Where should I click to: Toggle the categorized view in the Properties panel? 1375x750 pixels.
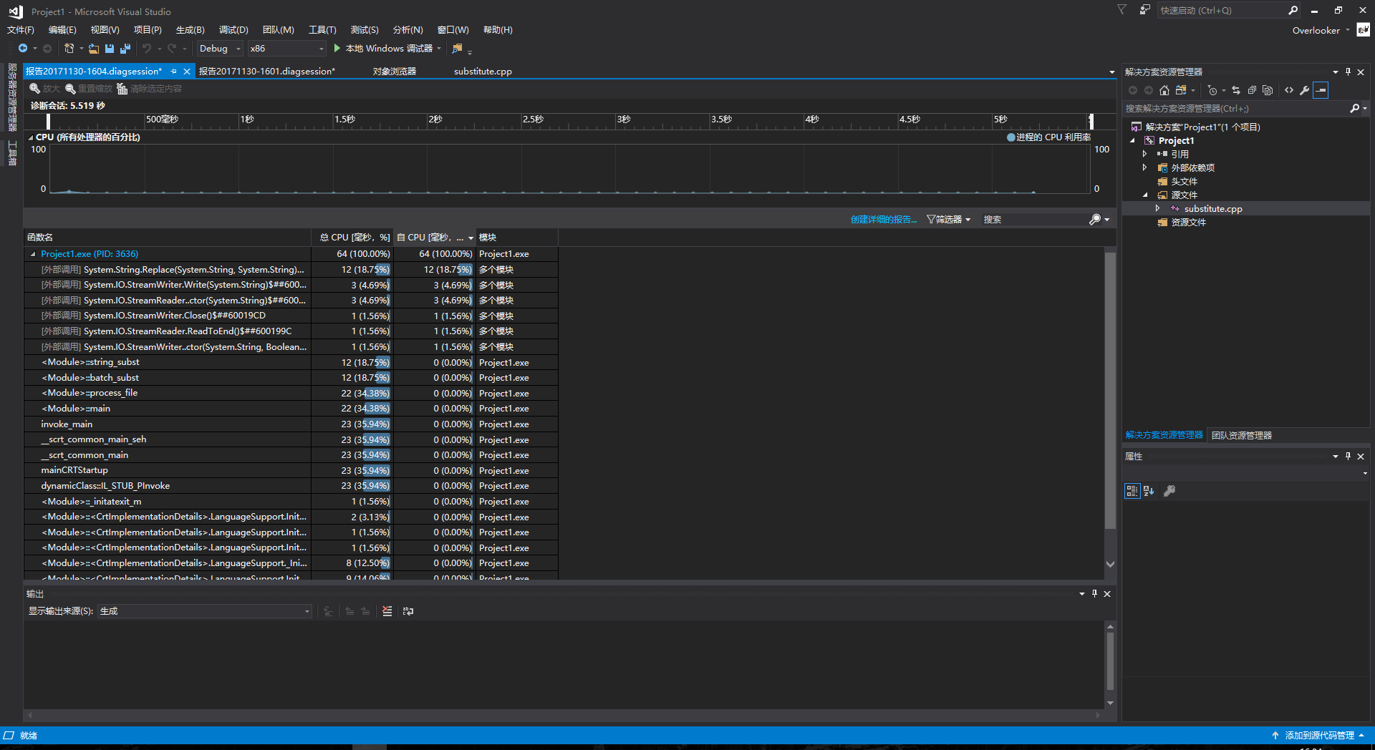click(x=1132, y=491)
